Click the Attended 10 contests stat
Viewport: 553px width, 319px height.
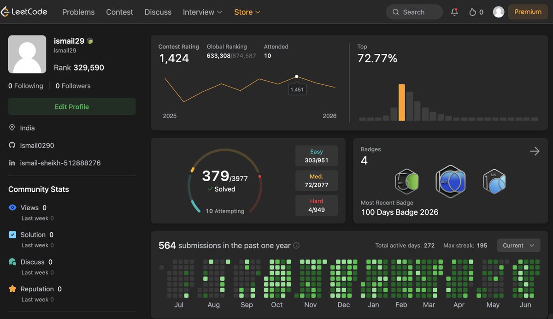click(x=276, y=51)
